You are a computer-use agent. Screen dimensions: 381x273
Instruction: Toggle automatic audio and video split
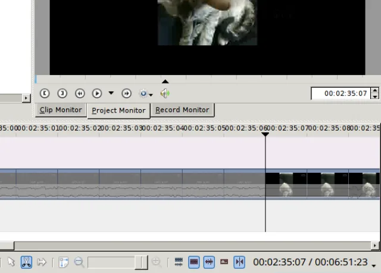click(x=179, y=262)
